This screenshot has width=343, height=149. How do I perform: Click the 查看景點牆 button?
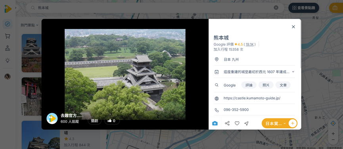pos(304,8)
